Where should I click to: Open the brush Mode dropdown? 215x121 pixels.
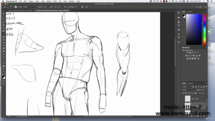tap(30, 7)
